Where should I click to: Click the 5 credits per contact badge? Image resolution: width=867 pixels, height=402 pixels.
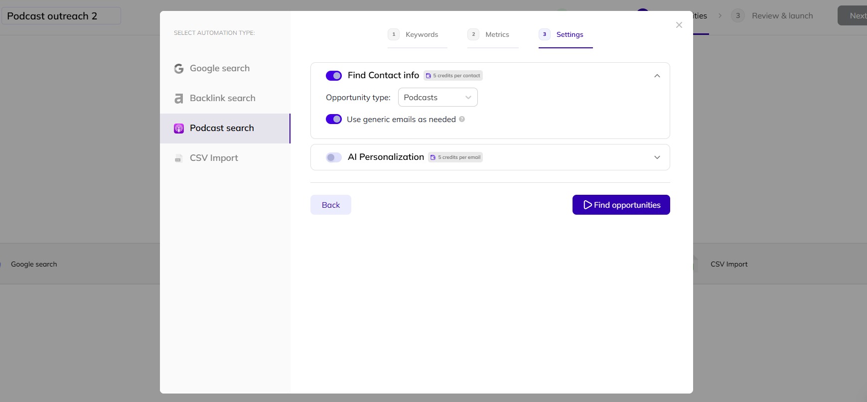pyautogui.click(x=453, y=76)
